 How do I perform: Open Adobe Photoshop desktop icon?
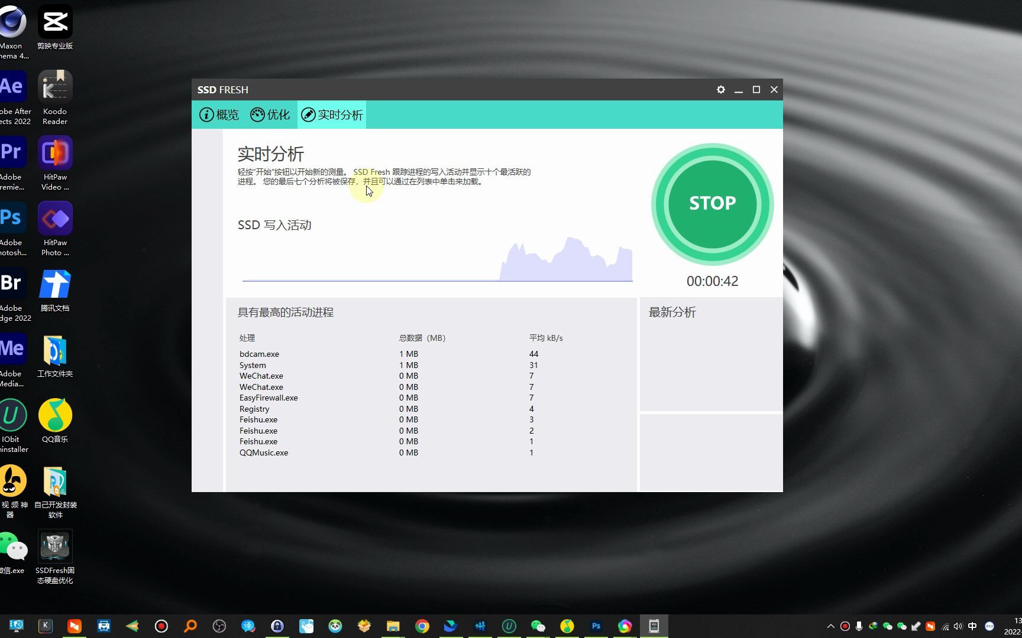tap(13, 229)
